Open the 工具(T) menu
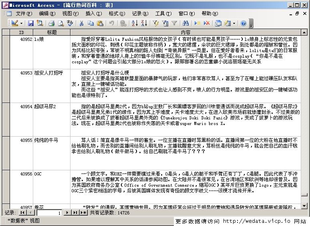This screenshot has width=310, height=226. (x=163, y=14)
